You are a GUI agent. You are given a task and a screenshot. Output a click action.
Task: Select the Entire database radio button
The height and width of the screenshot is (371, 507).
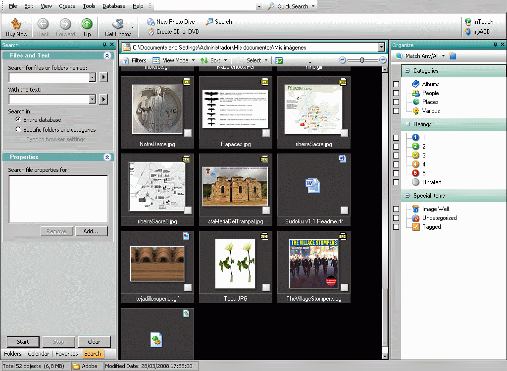[18, 119]
